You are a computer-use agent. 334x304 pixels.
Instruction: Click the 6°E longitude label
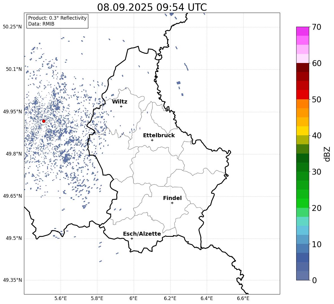(x=134, y=299)
